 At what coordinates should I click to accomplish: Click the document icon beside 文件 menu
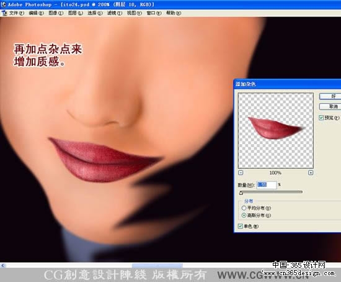(4, 13)
